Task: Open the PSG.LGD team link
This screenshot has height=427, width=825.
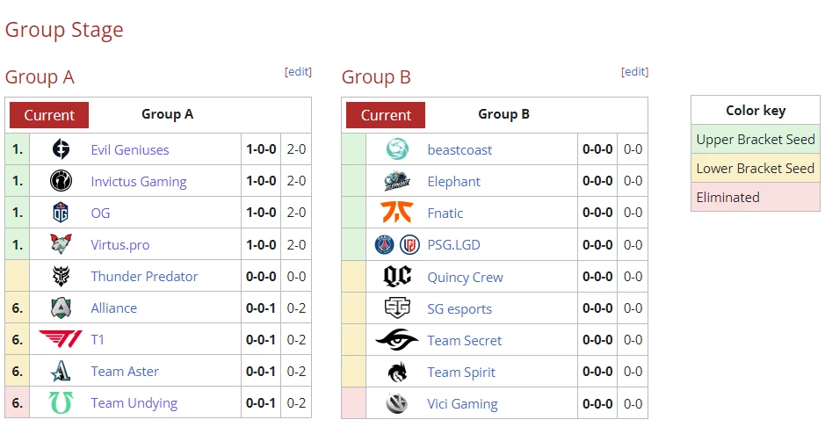Action: [453, 245]
